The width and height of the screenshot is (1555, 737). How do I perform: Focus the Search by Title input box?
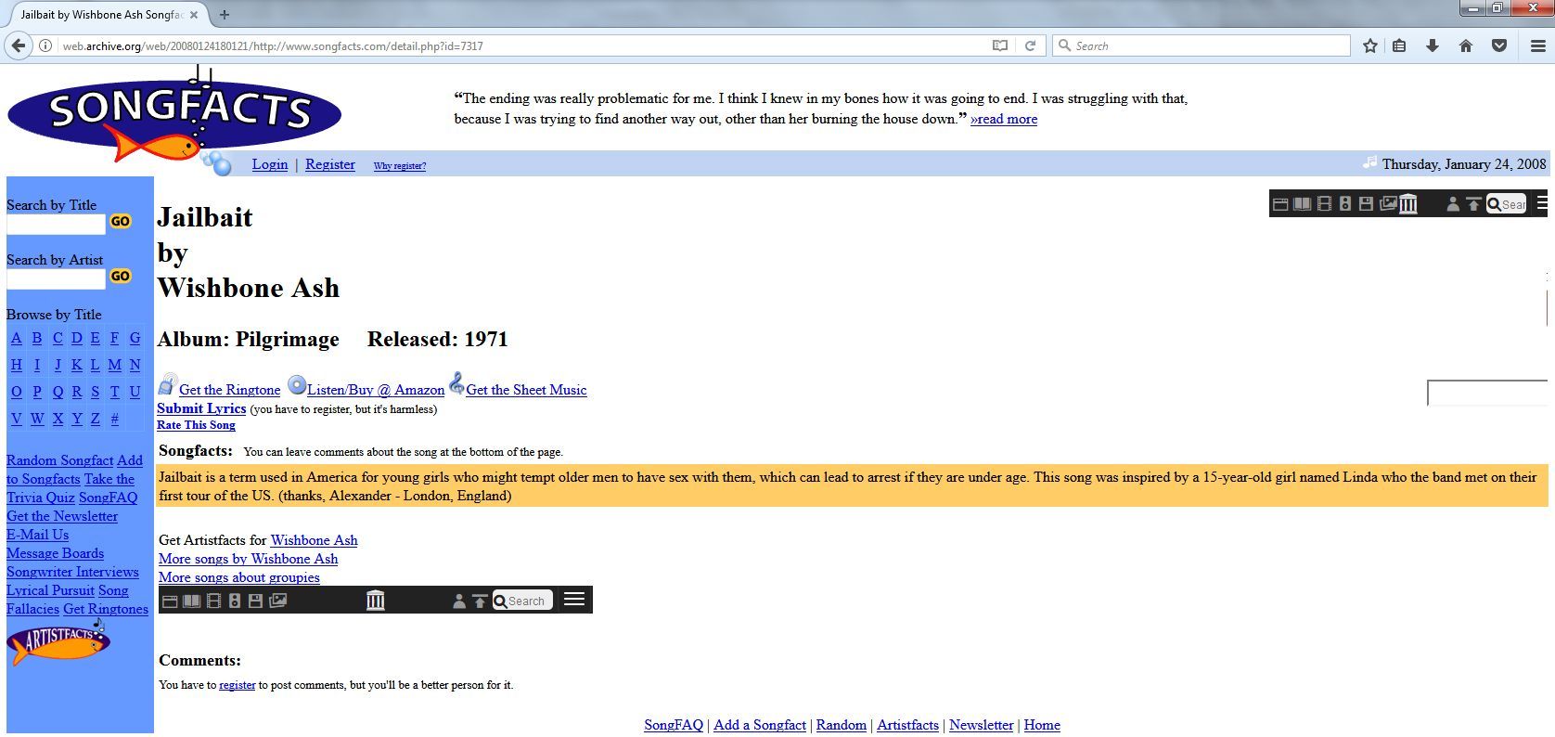click(57, 224)
